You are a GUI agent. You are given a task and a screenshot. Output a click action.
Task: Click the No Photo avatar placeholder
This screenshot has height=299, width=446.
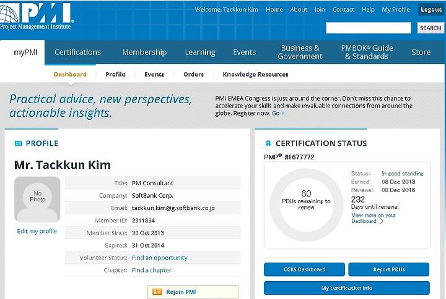coord(37,199)
